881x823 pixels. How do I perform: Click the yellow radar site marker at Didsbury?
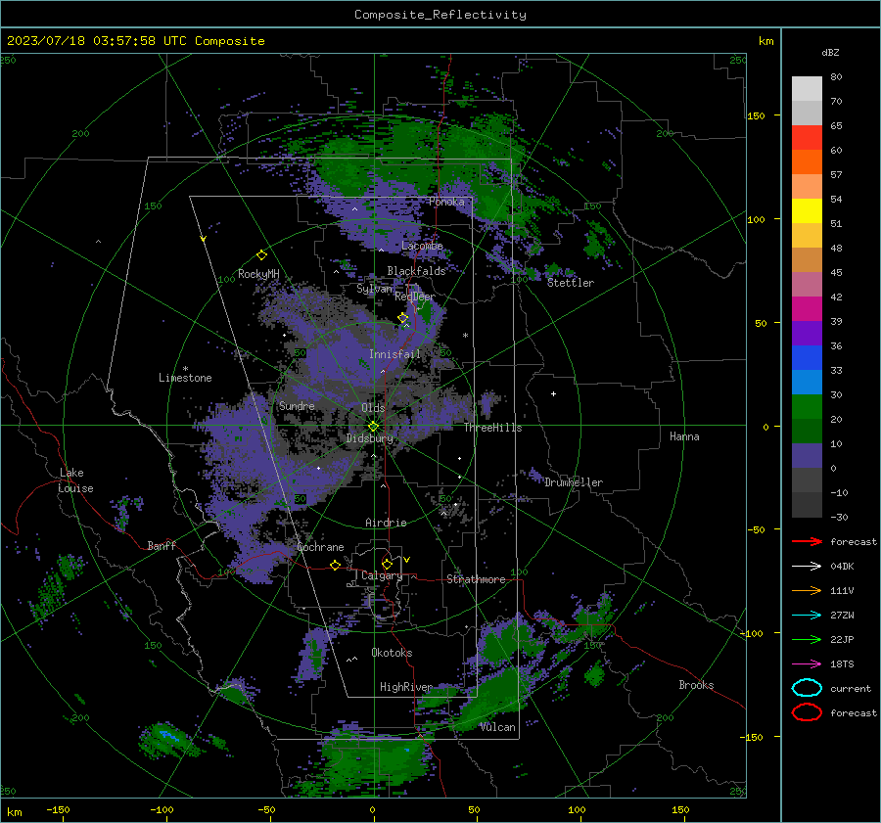(x=374, y=427)
